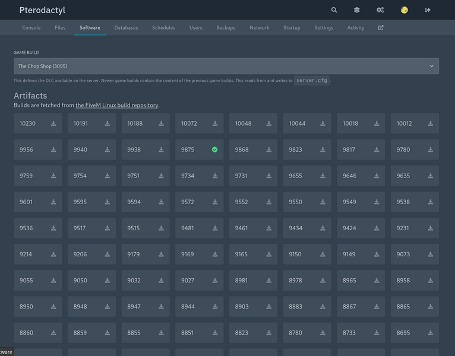Select artifact card 9055
Image resolution: width=455 pixels, height=356 pixels.
pos(38,280)
